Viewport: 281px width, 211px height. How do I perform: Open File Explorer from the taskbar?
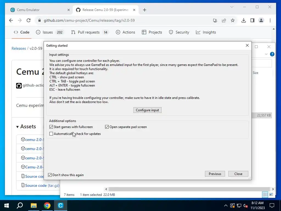pos(33,206)
